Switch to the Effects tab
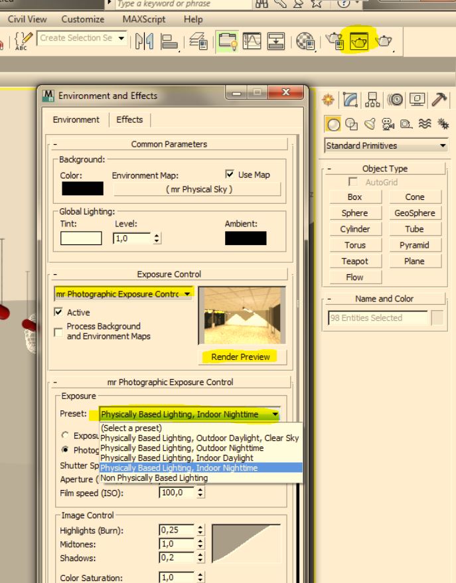Screen dimensions: 456x583 point(129,120)
